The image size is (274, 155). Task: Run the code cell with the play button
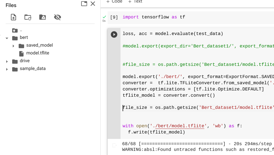pyautogui.click(x=114, y=34)
